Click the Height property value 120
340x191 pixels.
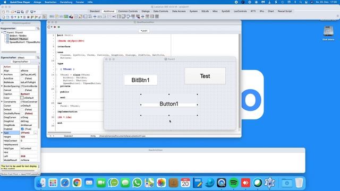(23, 137)
